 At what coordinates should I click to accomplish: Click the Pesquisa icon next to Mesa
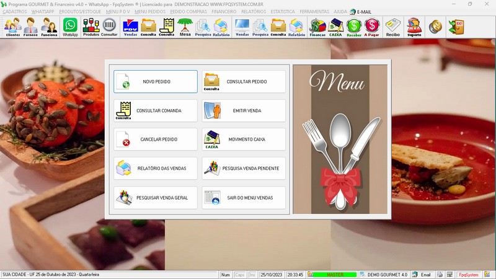(203, 27)
